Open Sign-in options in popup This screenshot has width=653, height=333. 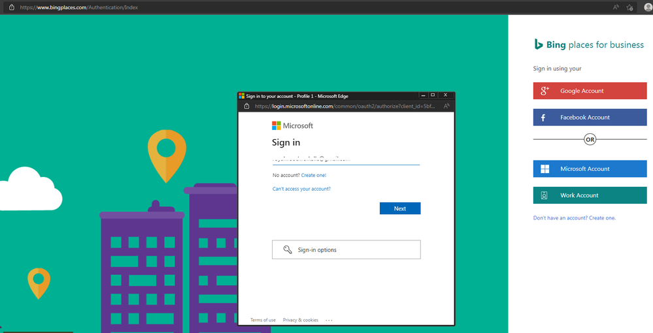346,249
